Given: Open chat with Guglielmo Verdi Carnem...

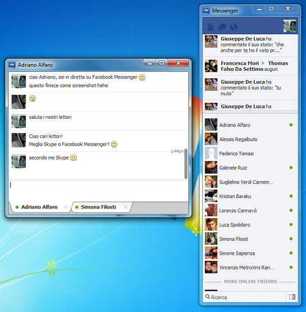Looking at the screenshot, I should (x=250, y=182).
